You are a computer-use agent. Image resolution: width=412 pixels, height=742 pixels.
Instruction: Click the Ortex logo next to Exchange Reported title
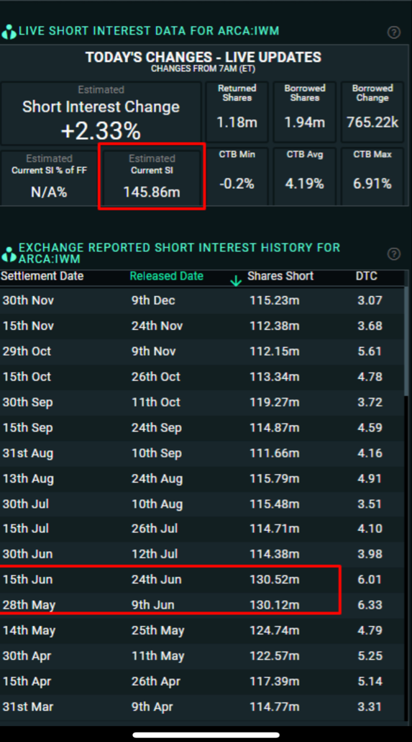click(x=9, y=254)
